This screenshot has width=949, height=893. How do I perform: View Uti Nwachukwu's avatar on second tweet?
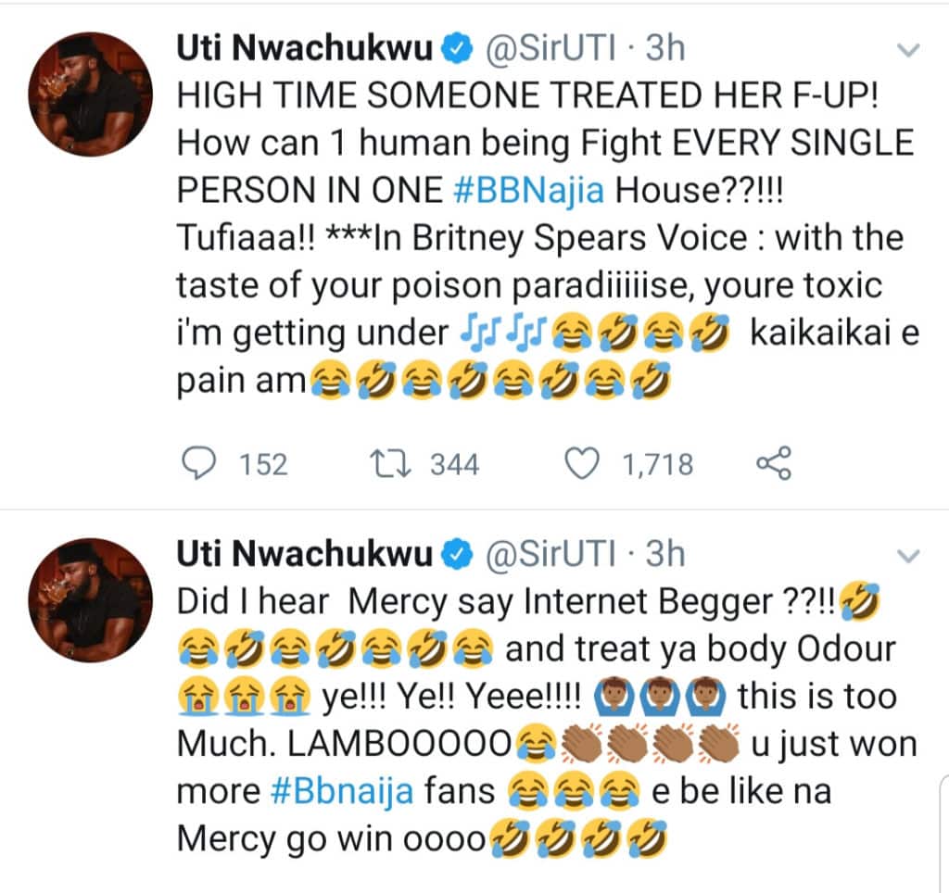[91, 599]
